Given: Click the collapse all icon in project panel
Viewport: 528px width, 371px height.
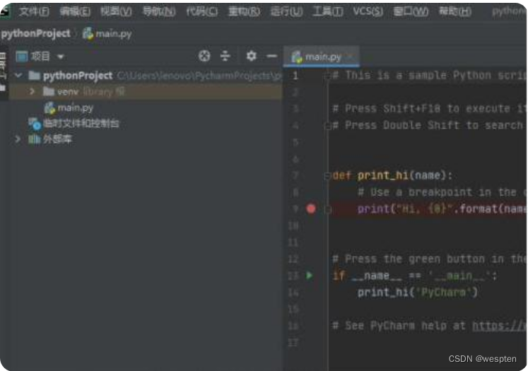Looking at the screenshot, I should point(225,56).
